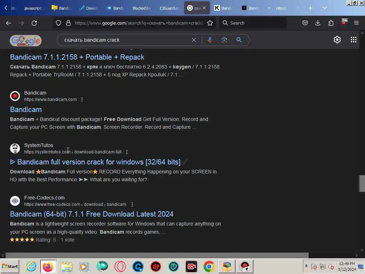Screen dimensions: 365x274
Task: Open Google quick settings gear
Action: [x=337, y=40]
